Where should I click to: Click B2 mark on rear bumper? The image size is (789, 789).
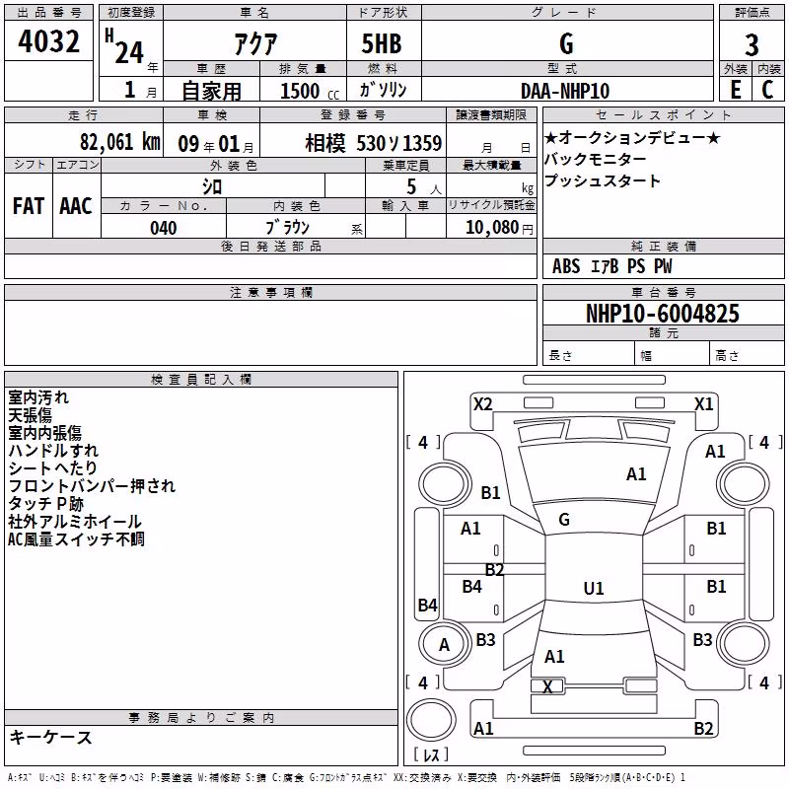(703, 728)
